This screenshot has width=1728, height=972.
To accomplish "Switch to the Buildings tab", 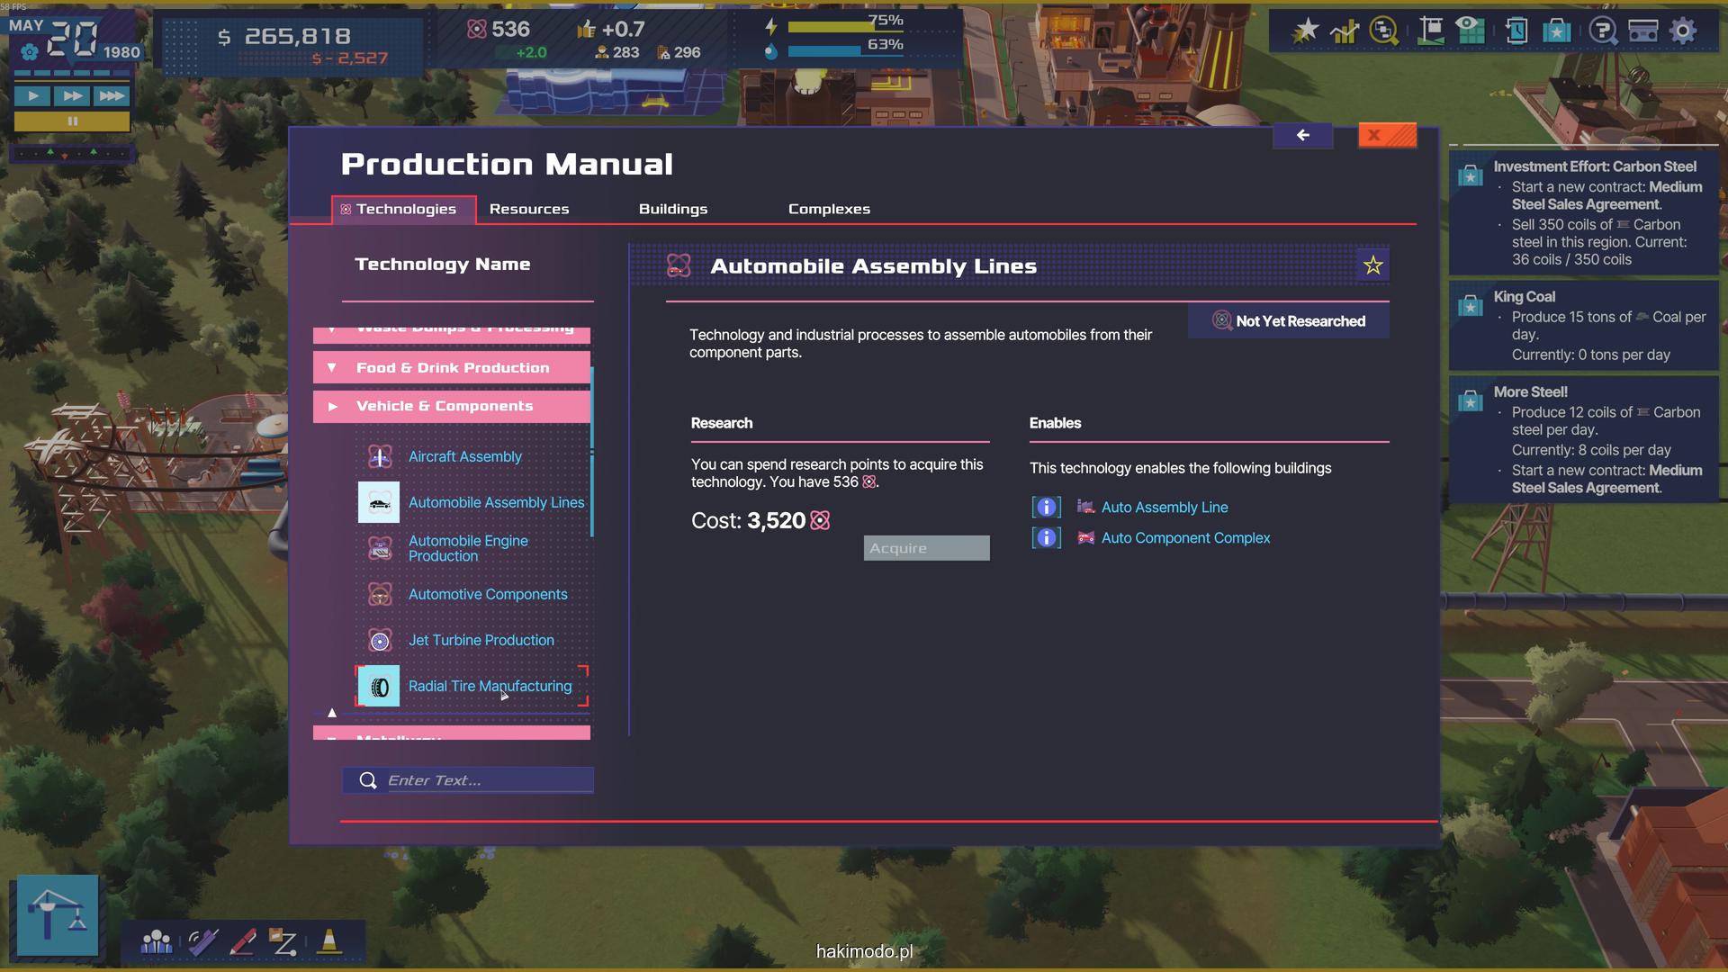I will pos(673,209).
